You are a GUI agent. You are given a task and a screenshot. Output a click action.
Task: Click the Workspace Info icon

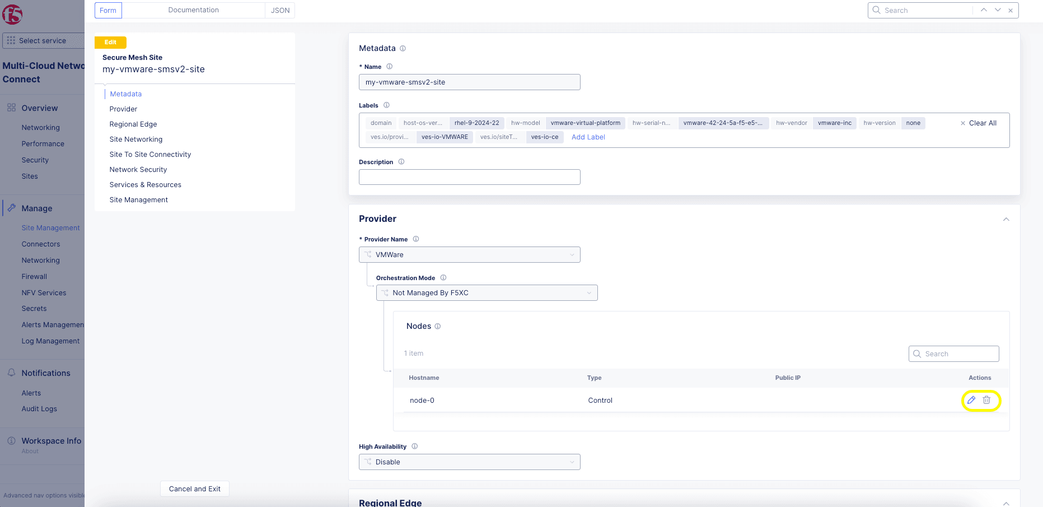[x=11, y=441]
